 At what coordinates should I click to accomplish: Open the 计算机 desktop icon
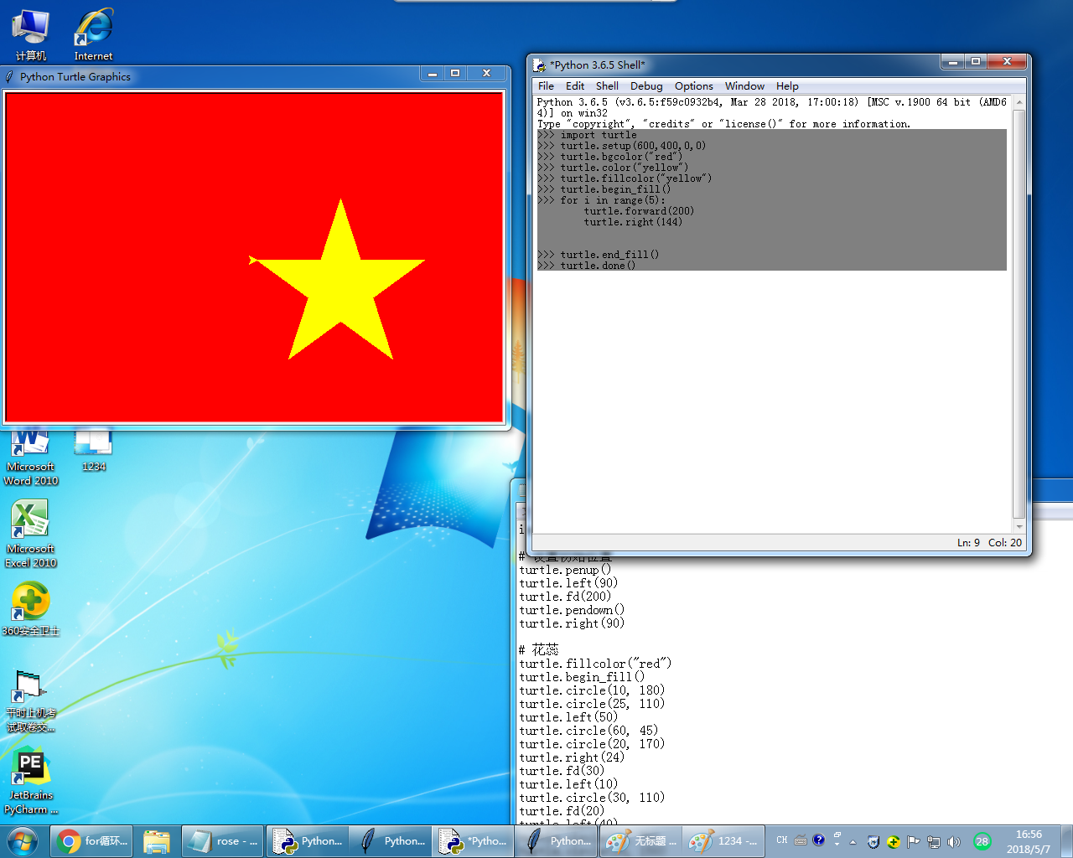31,34
